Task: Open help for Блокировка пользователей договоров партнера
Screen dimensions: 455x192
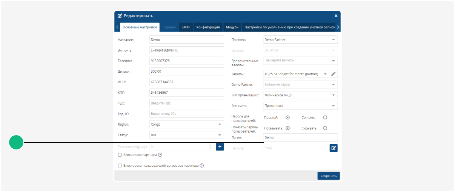Action: coord(202,165)
